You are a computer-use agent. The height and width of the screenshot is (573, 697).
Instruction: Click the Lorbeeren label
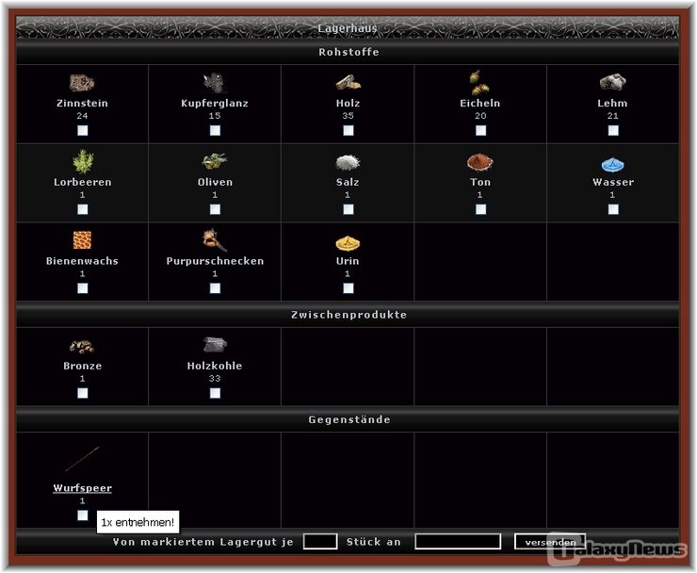tap(83, 183)
